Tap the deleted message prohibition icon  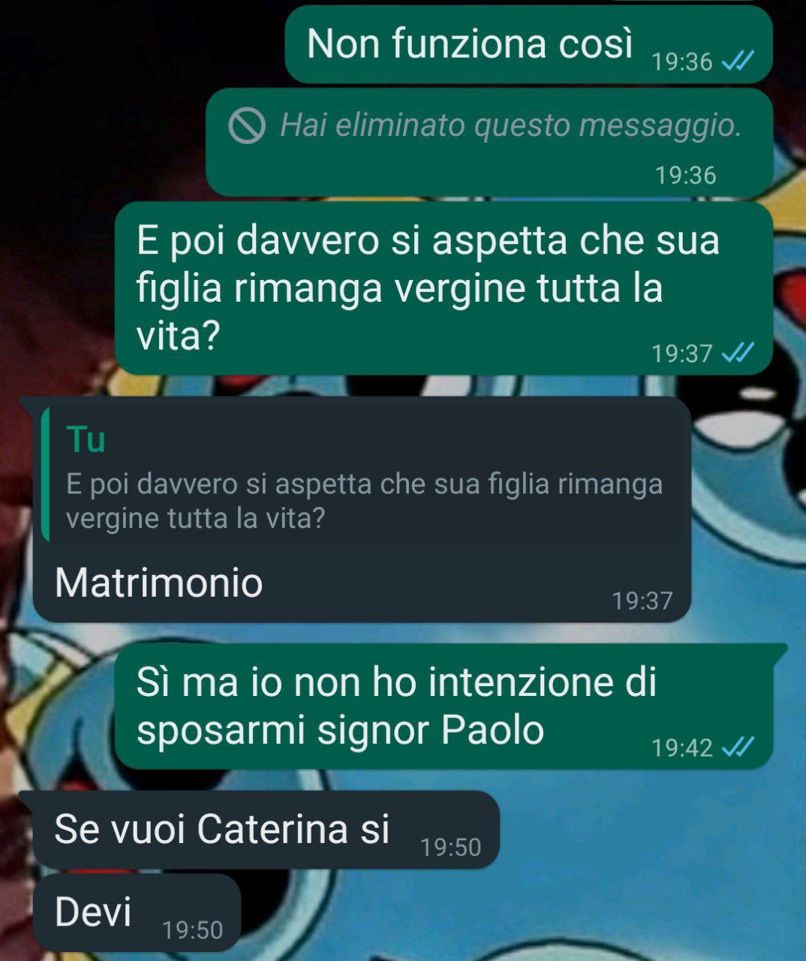[x=247, y=125]
